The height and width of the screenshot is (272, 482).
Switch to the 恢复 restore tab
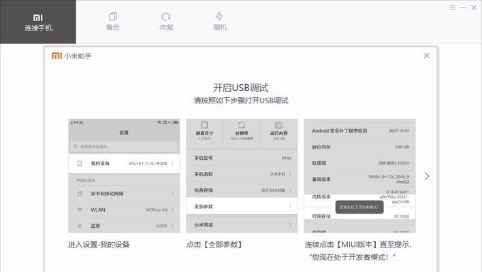click(166, 22)
